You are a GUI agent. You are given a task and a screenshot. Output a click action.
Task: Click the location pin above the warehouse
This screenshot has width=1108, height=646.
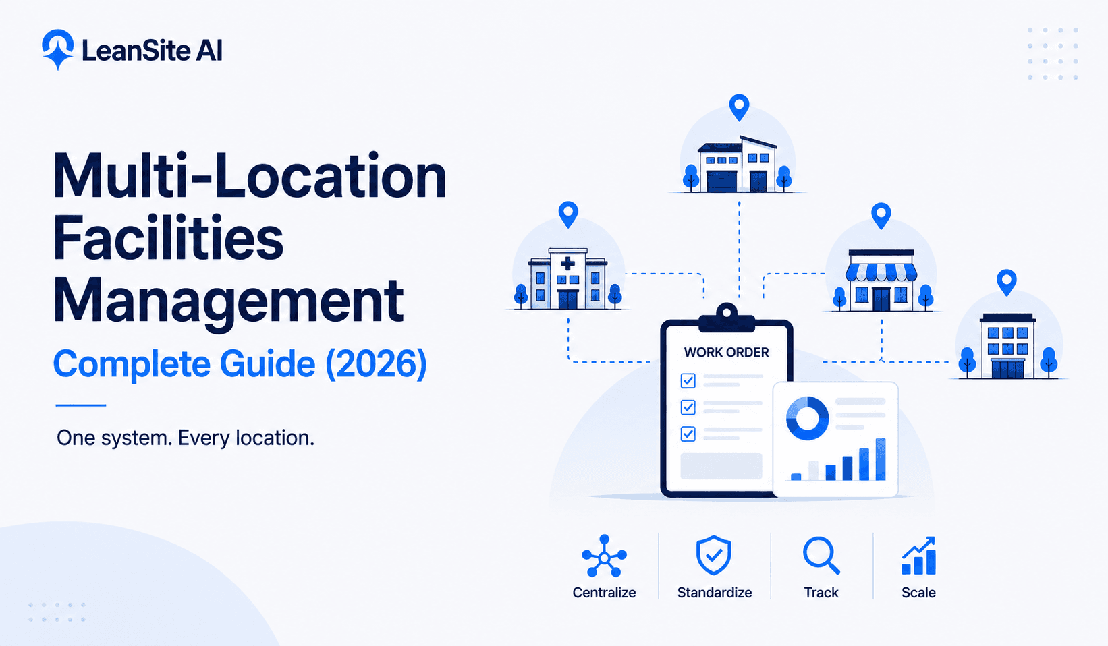click(740, 108)
